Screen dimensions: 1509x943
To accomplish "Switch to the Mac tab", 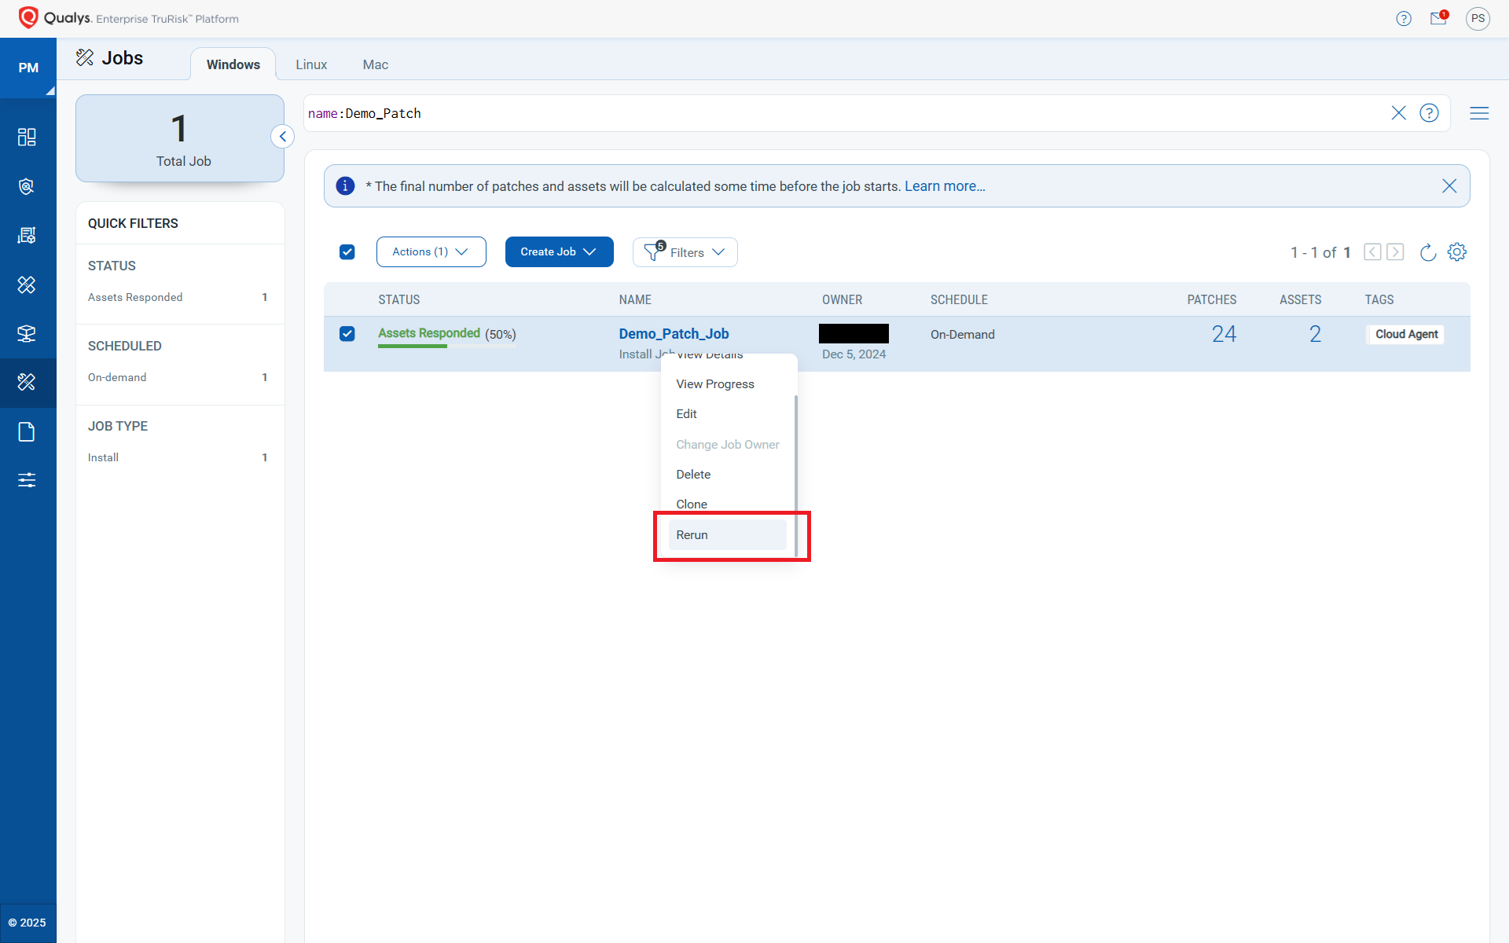I will click(375, 64).
